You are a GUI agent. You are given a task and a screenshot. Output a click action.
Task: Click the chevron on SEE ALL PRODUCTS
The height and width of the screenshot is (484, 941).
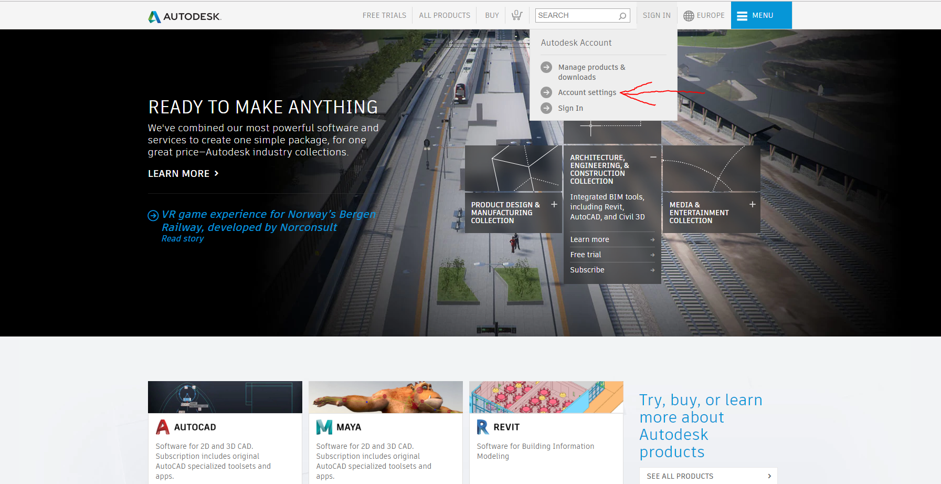click(x=769, y=476)
